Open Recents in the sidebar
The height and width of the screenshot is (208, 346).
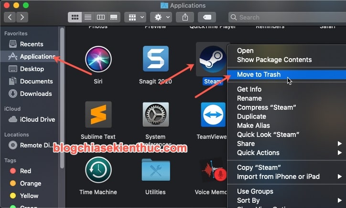(x=29, y=44)
